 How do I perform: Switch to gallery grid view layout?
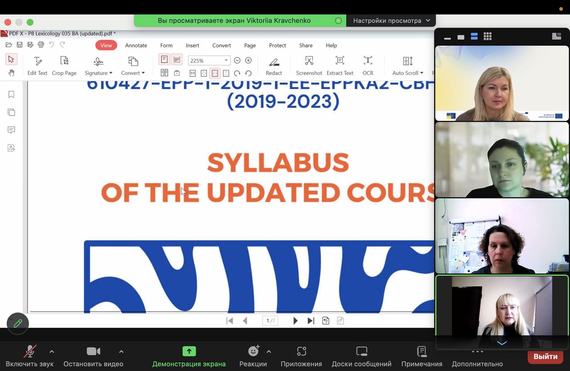tap(487, 36)
